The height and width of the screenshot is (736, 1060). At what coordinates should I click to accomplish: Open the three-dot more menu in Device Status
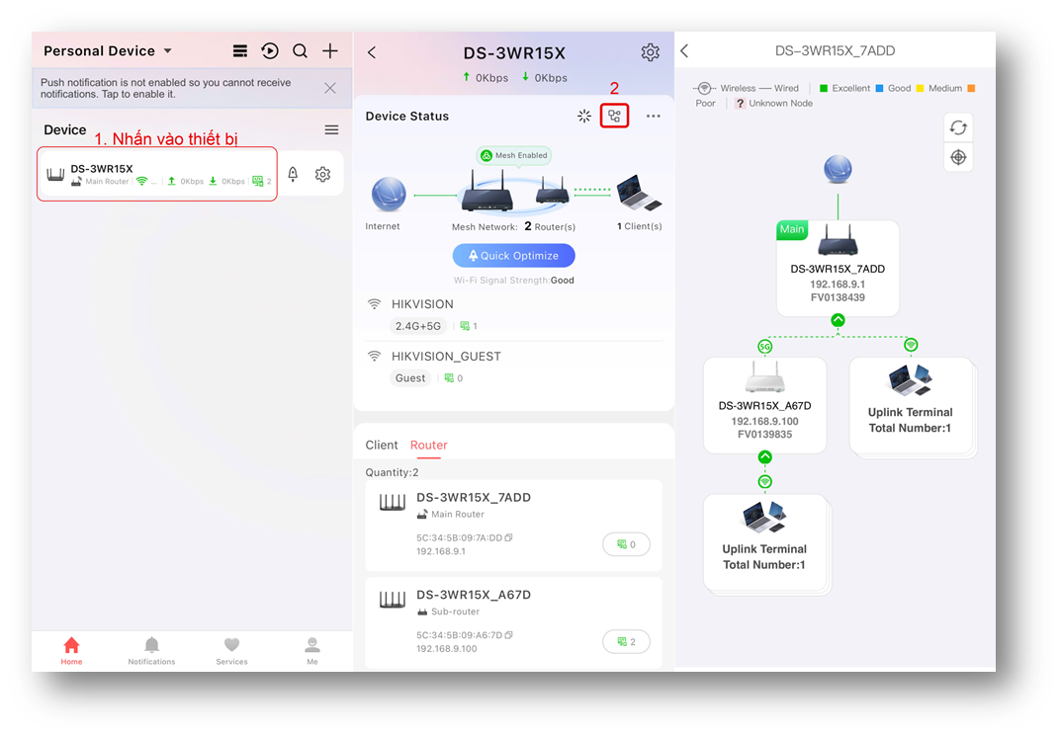pos(653,117)
